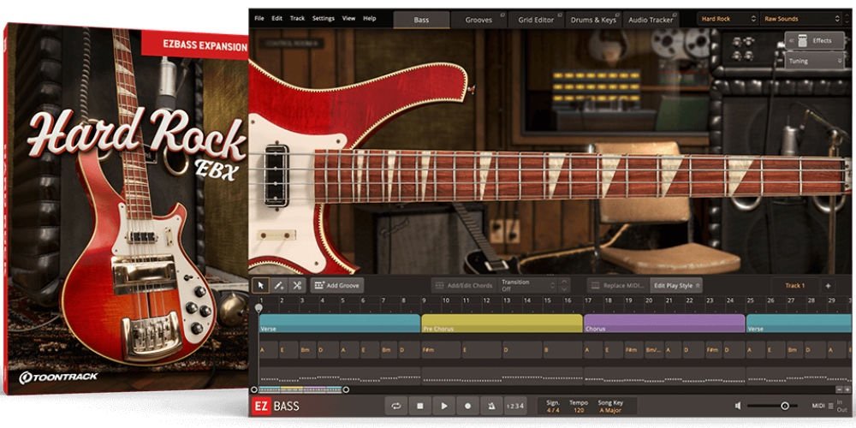Open the Hard Rock library dropdown
This screenshot has height=428, width=856.
point(727,18)
